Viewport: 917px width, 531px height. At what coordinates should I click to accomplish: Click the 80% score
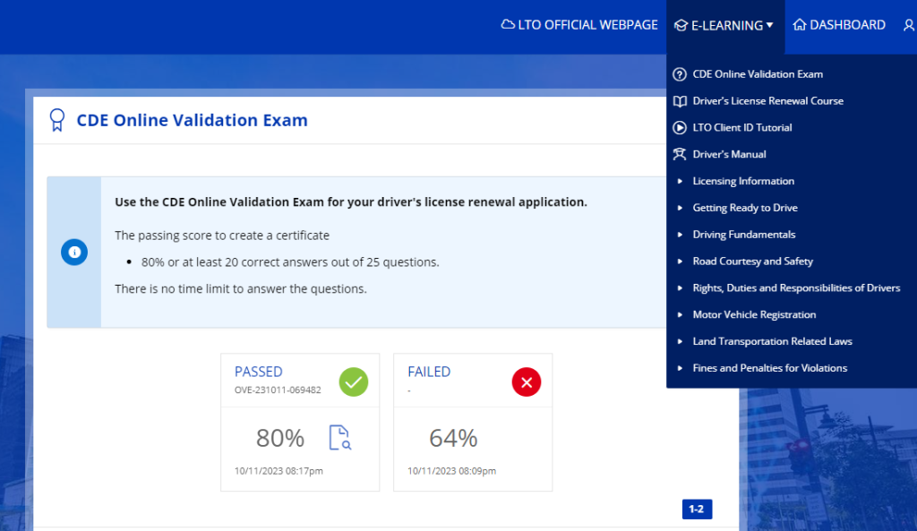[280, 438]
